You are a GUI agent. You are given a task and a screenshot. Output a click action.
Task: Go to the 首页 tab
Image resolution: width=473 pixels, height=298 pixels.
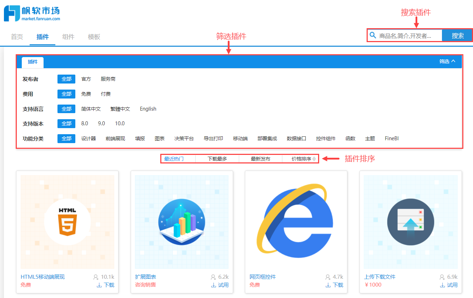[x=17, y=36]
